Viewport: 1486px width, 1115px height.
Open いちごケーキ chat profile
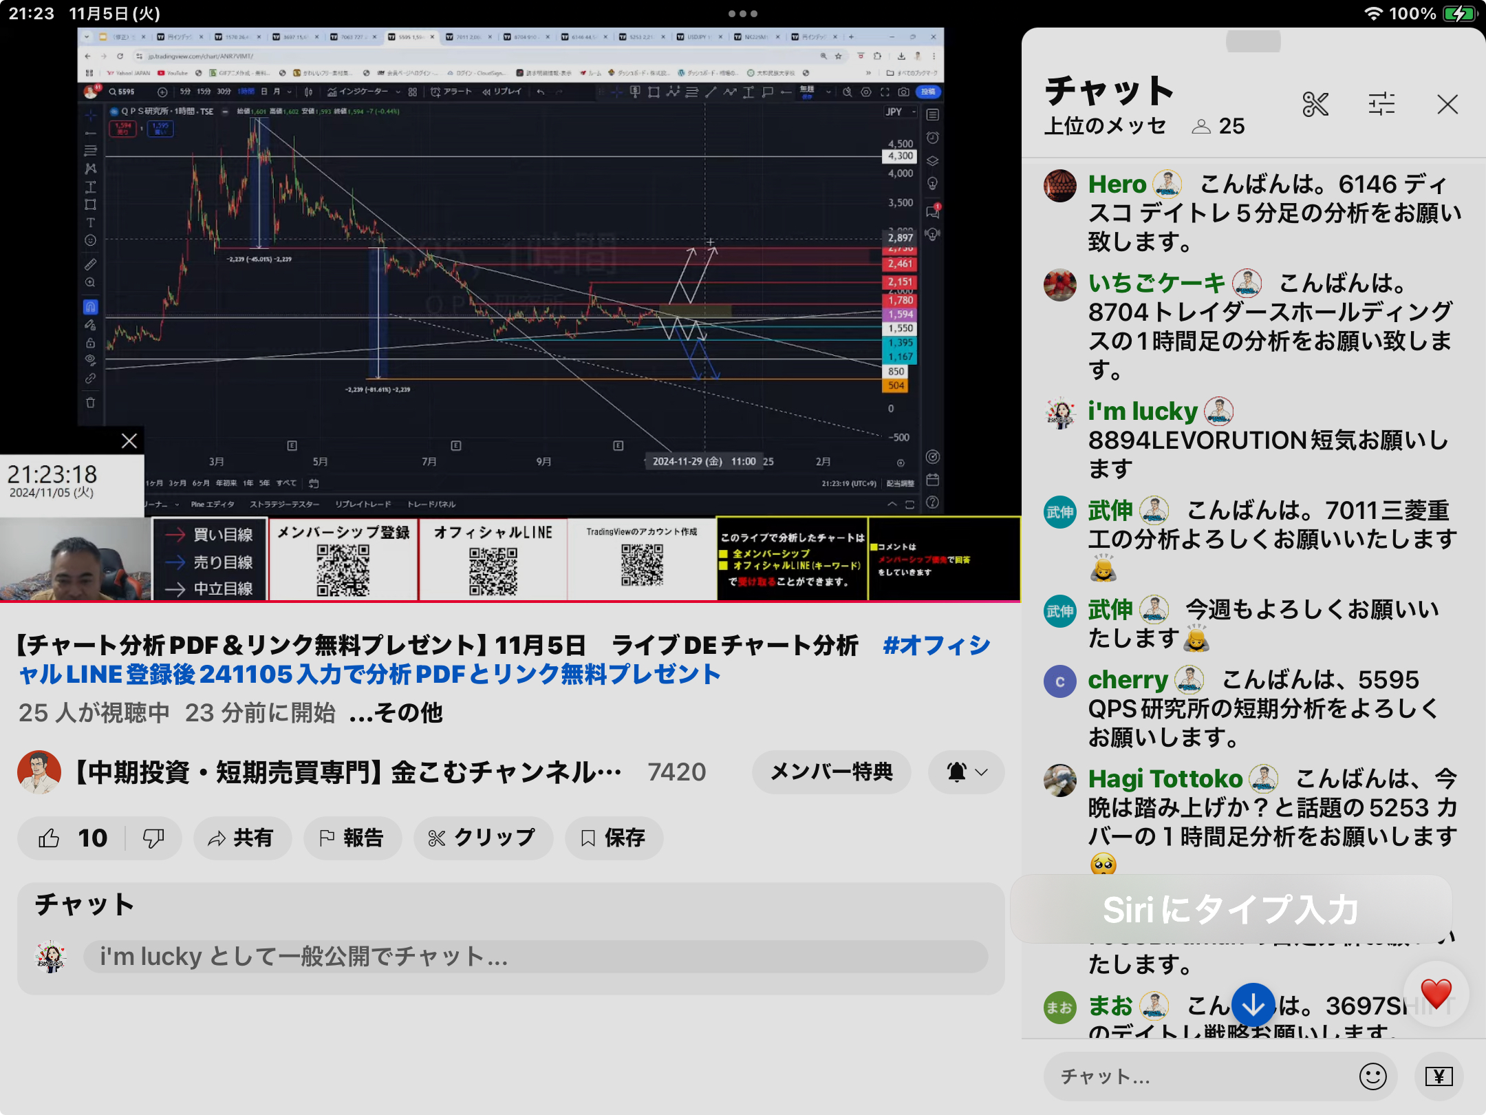[x=1060, y=284]
